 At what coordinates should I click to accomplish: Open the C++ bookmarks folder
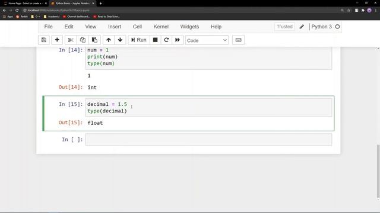36,17
